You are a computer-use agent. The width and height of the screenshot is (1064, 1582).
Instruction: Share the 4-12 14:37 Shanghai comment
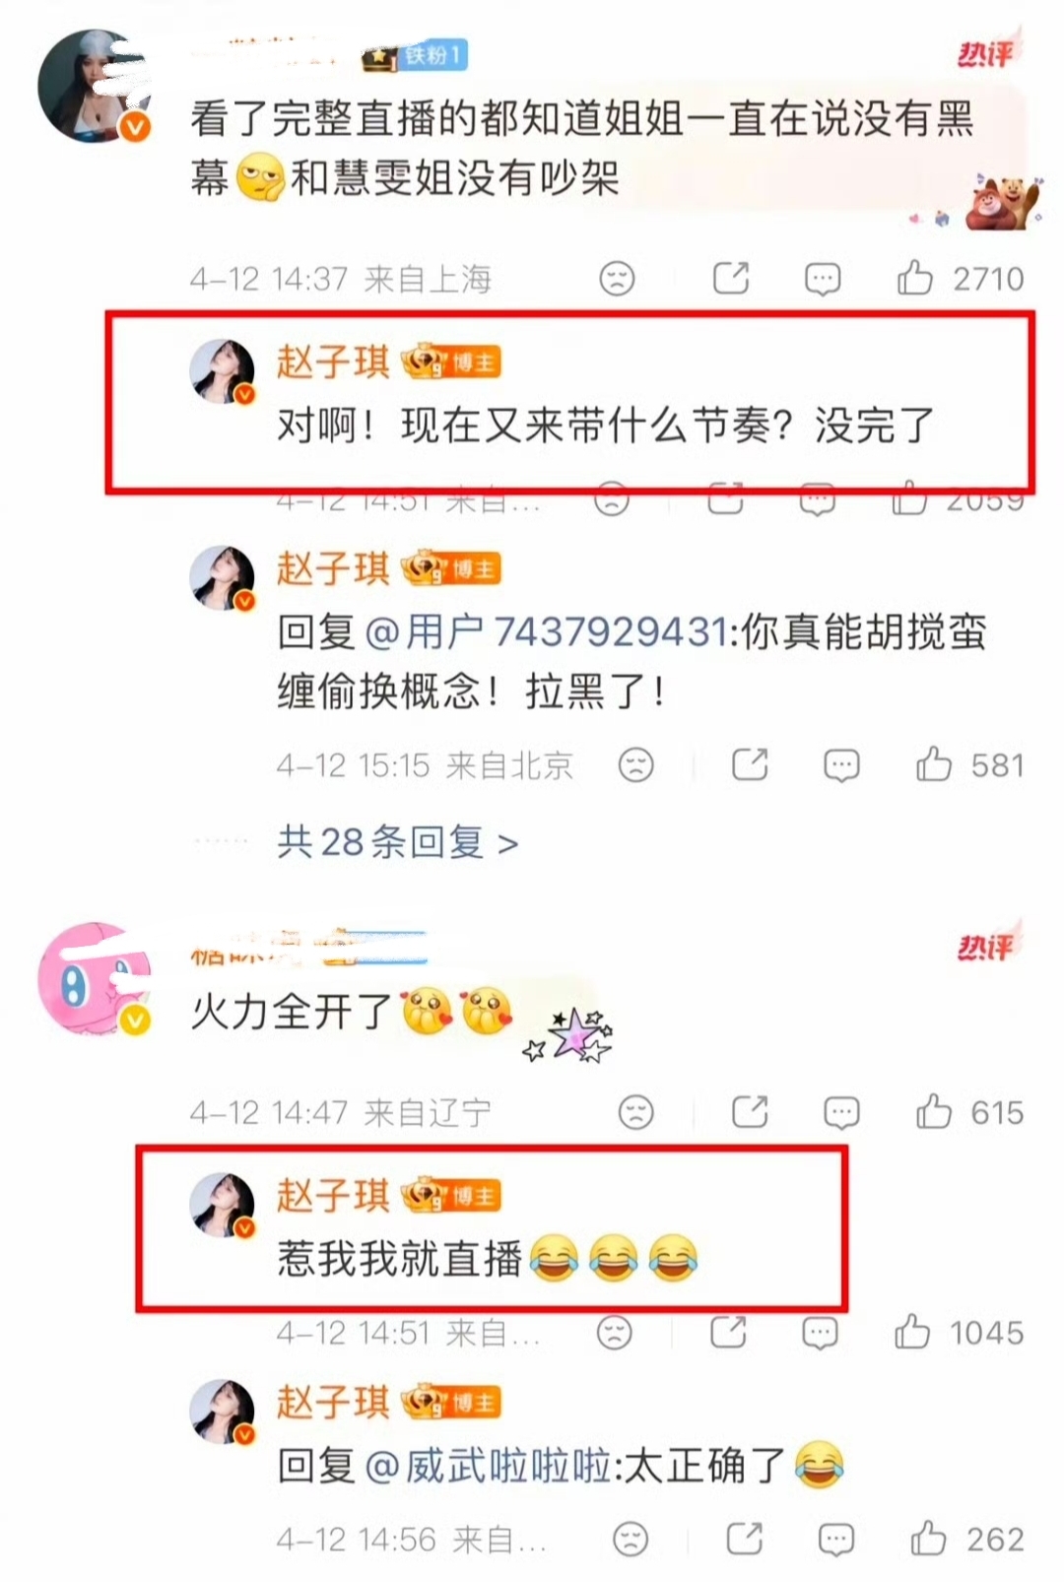tap(731, 278)
